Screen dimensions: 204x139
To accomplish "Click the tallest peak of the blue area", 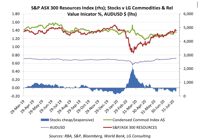I will click(132, 69).
